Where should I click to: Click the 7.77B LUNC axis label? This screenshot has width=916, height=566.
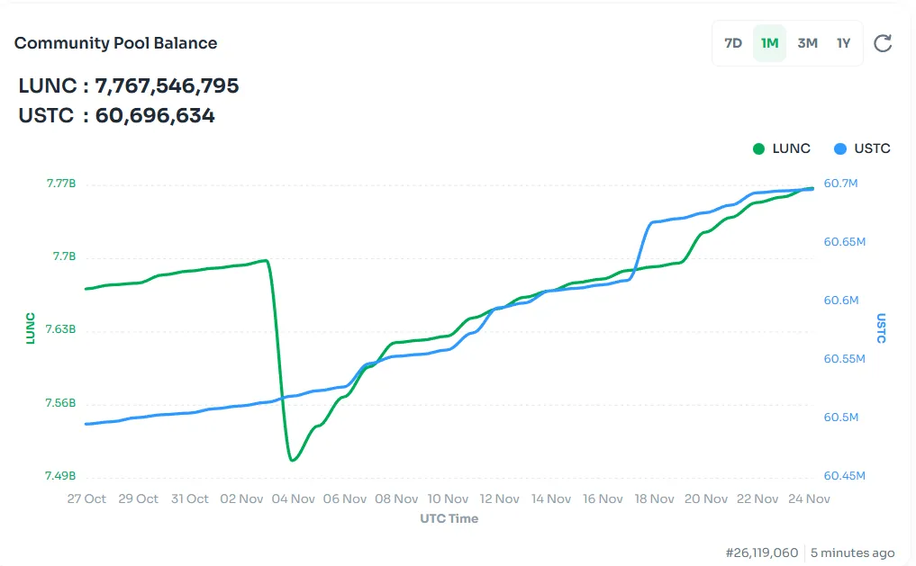click(x=61, y=184)
